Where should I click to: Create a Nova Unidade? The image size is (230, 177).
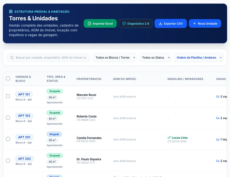205,24
